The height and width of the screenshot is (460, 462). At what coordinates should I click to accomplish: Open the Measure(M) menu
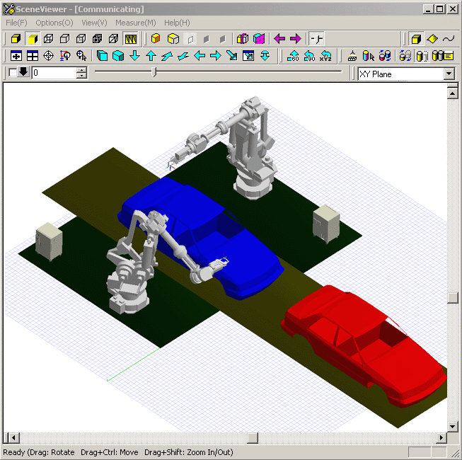tap(135, 23)
